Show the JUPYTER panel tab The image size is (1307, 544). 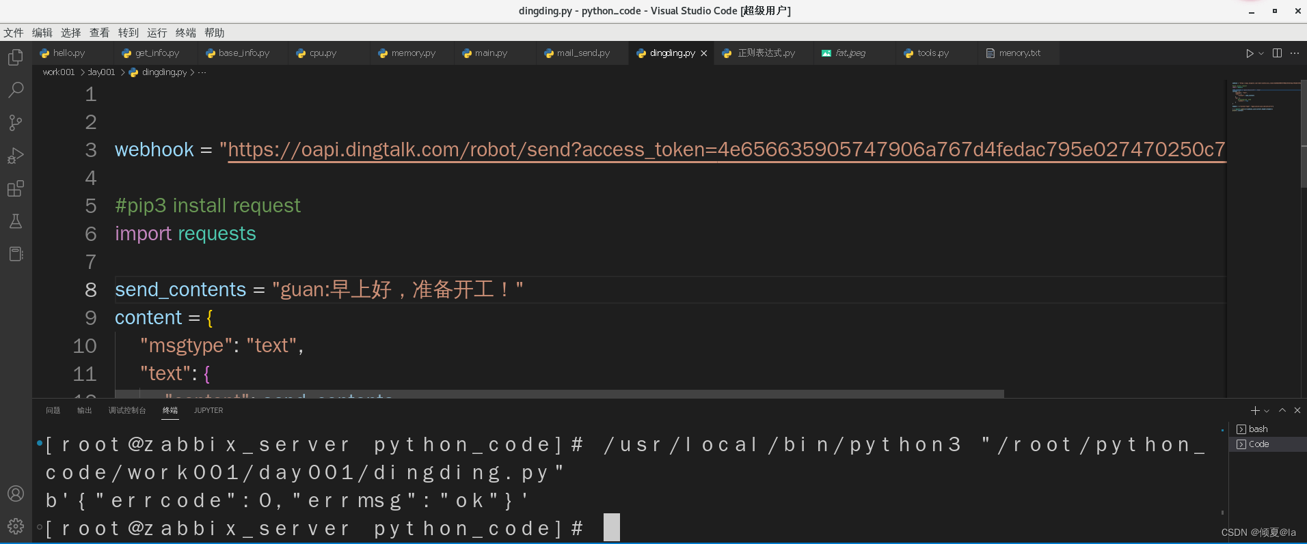coord(208,410)
